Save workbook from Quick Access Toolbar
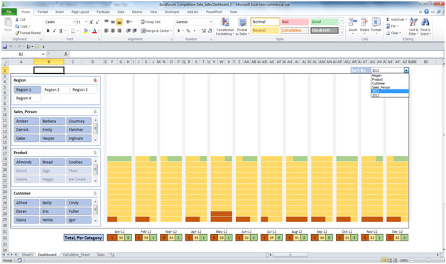 5,47
